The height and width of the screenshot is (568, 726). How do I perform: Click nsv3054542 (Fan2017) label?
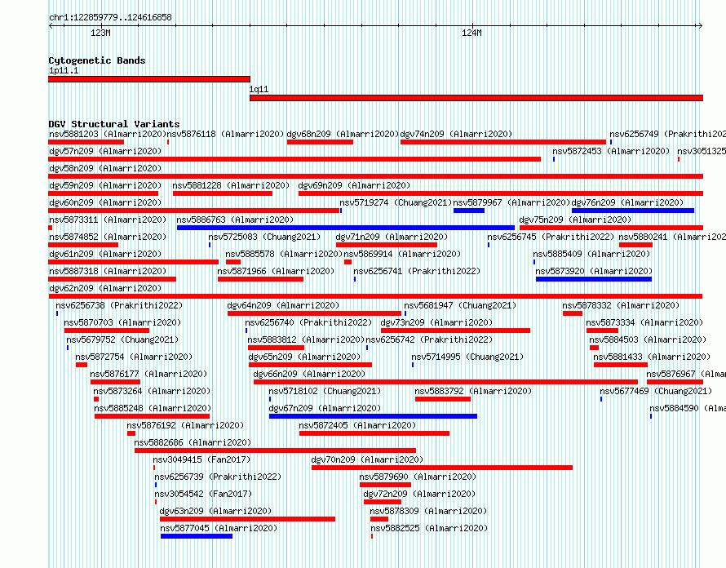coord(203,494)
